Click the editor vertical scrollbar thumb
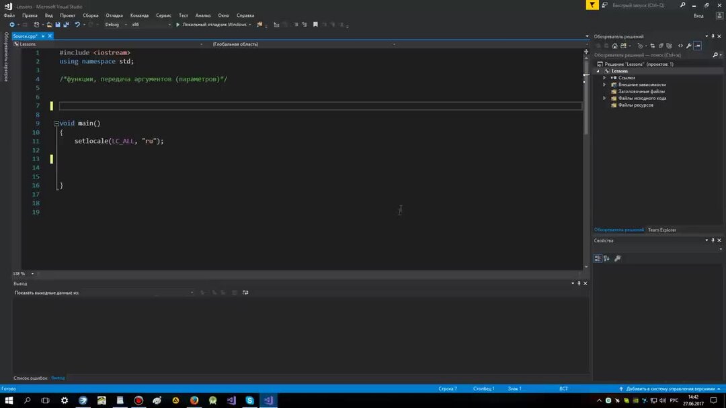 (x=586, y=99)
